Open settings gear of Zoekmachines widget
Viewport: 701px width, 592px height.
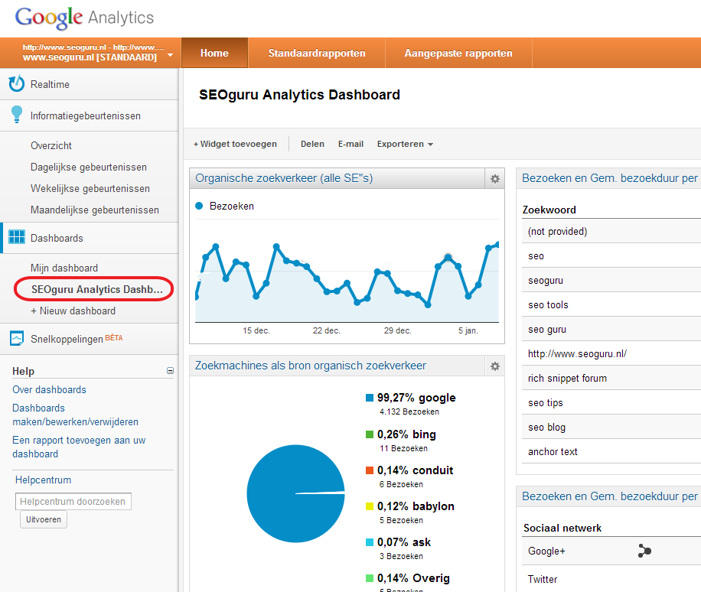click(495, 366)
